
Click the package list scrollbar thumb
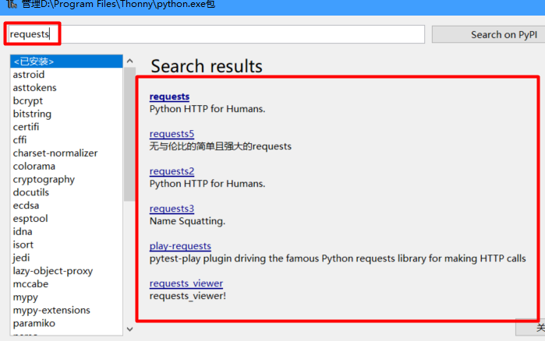click(x=129, y=134)
